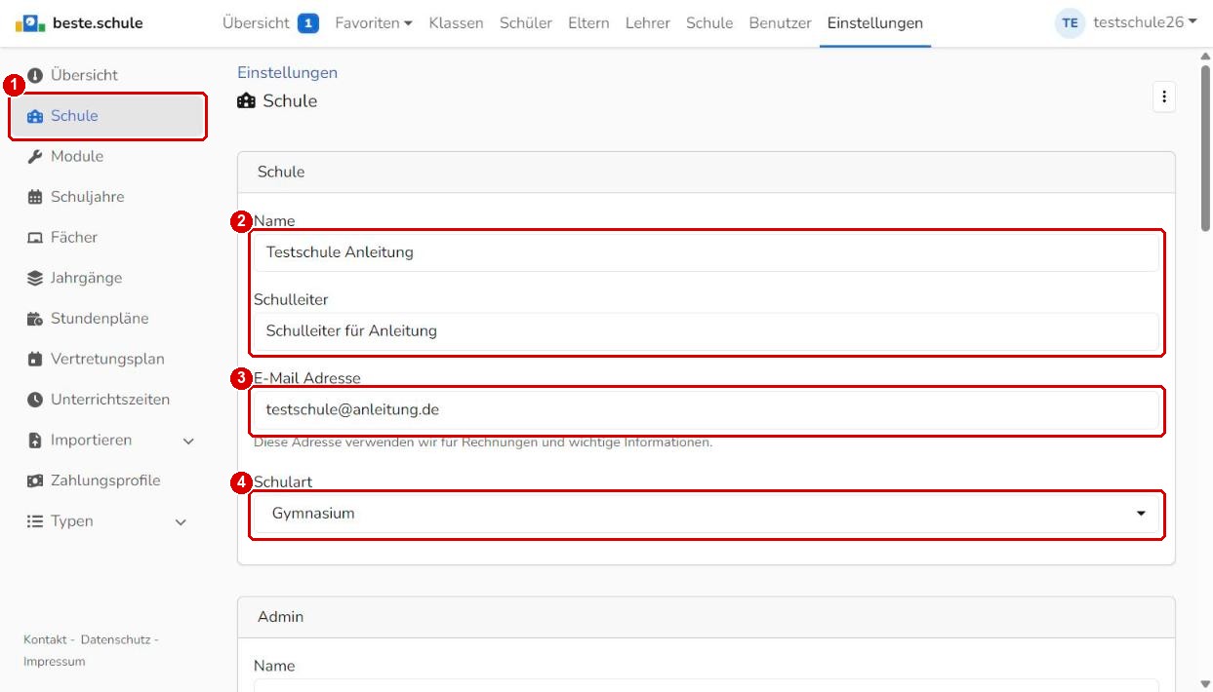The height and width of the screenshot is (692, 1213).
Task: Click the Jahrgänge layers icon
Action: (35, 278)
